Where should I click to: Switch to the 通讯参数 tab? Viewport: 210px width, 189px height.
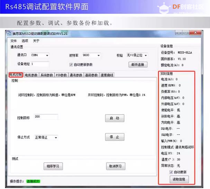coord(76,75)
